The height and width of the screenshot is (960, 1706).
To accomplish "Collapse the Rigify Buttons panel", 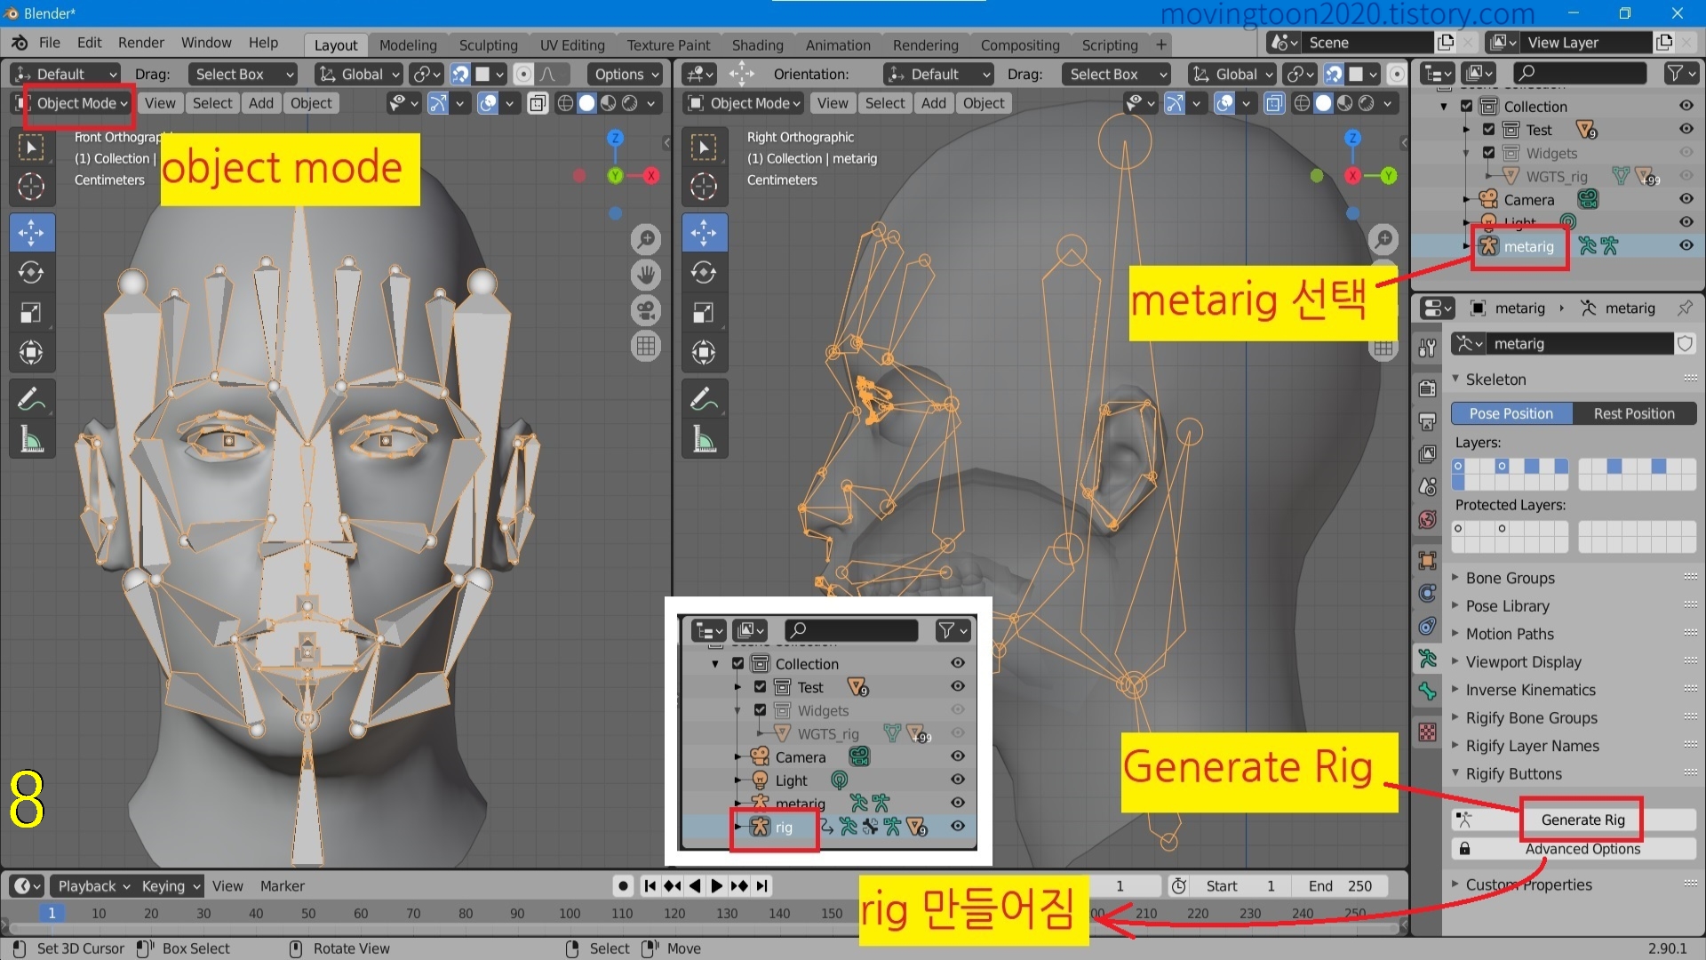I will pyautogui.click(x=1513, y=773).
